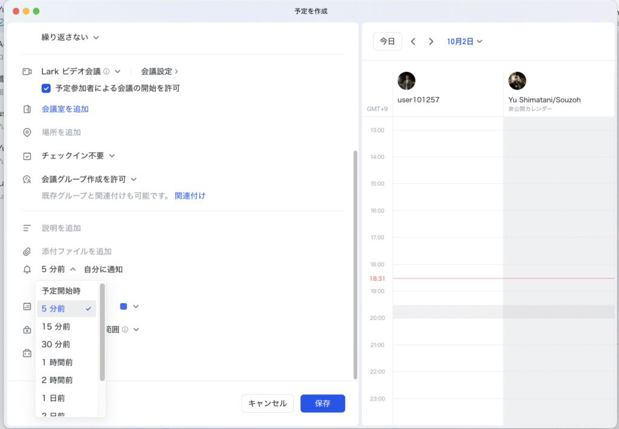
Task: Click the info icon next to Lark ビデオ会議
Action: click(106, 71)
